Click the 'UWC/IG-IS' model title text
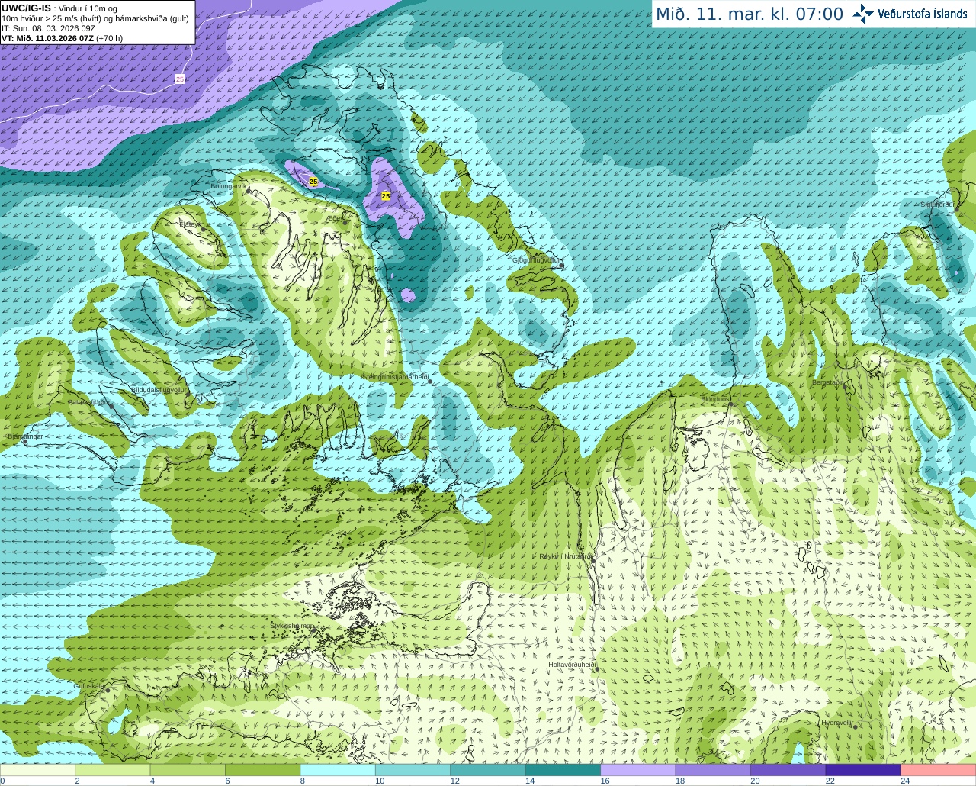The width and height of the screenshot is (976, 786). pos(26,8)
